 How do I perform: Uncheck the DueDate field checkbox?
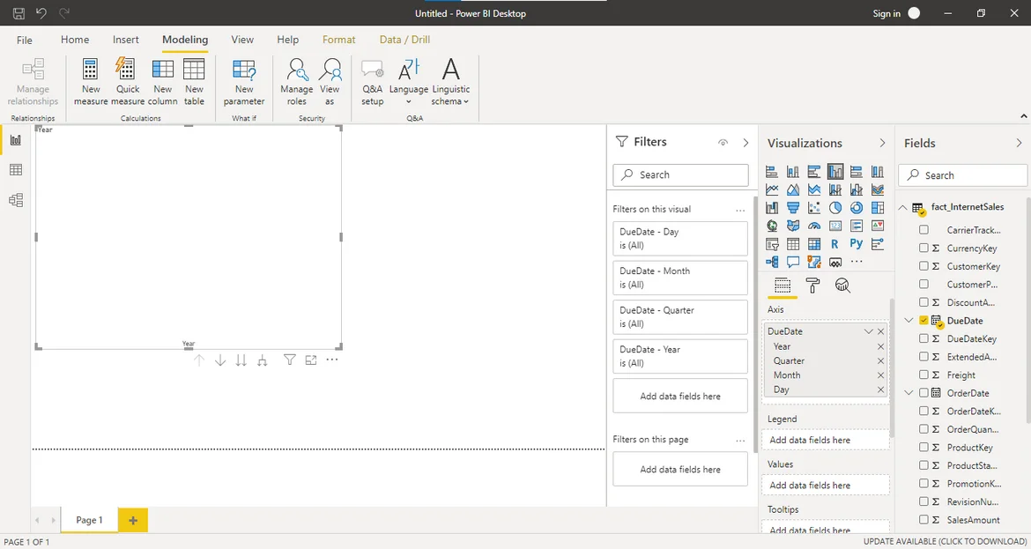(x=923, y=321)
